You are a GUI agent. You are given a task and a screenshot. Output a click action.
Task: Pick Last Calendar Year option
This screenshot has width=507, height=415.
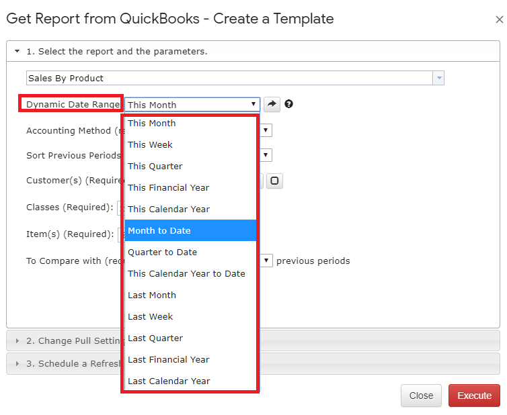point(190,381)
